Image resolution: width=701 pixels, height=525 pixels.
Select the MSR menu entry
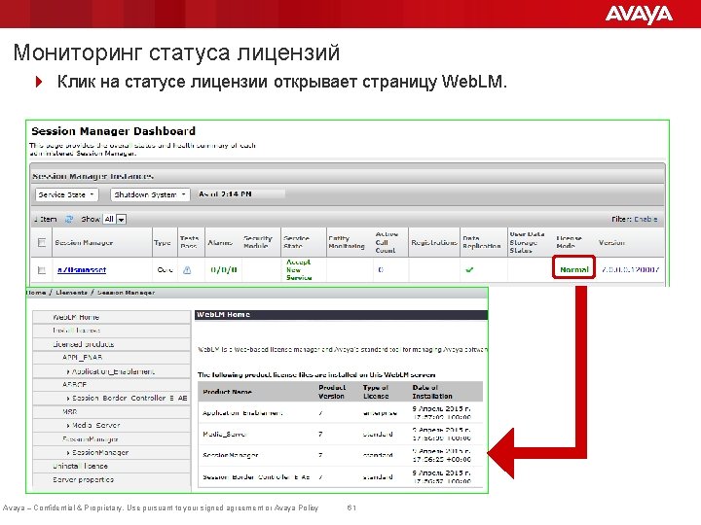70,411
